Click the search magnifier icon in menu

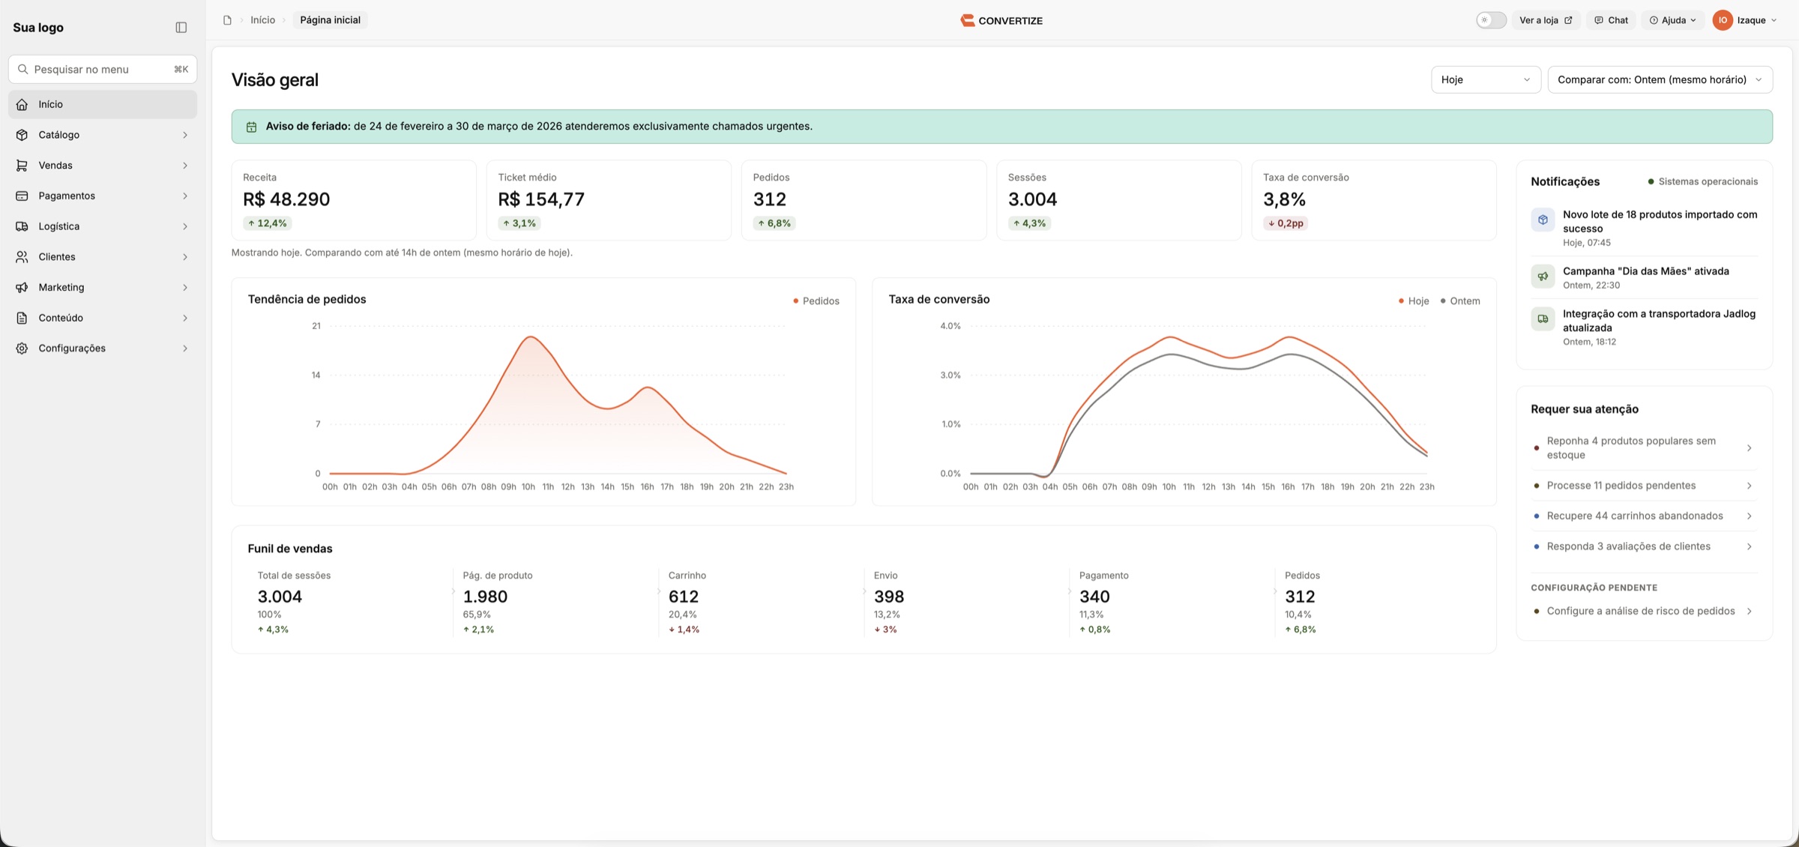pos(23,69)
